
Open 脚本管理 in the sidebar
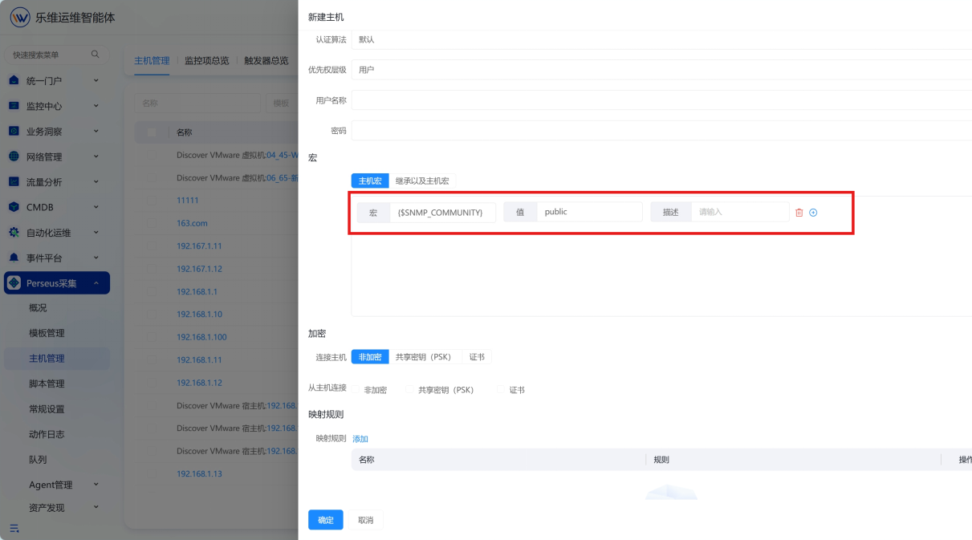[47, 384]
